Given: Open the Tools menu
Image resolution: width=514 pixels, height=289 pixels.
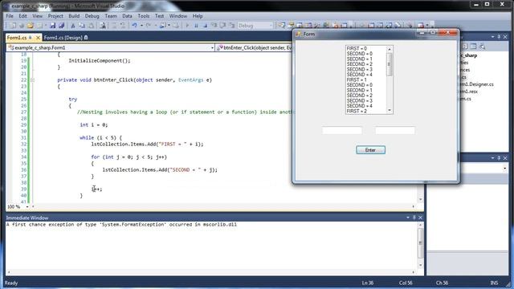Looking at the screenshot, I should pyautogui.click(x=143, y=16).
